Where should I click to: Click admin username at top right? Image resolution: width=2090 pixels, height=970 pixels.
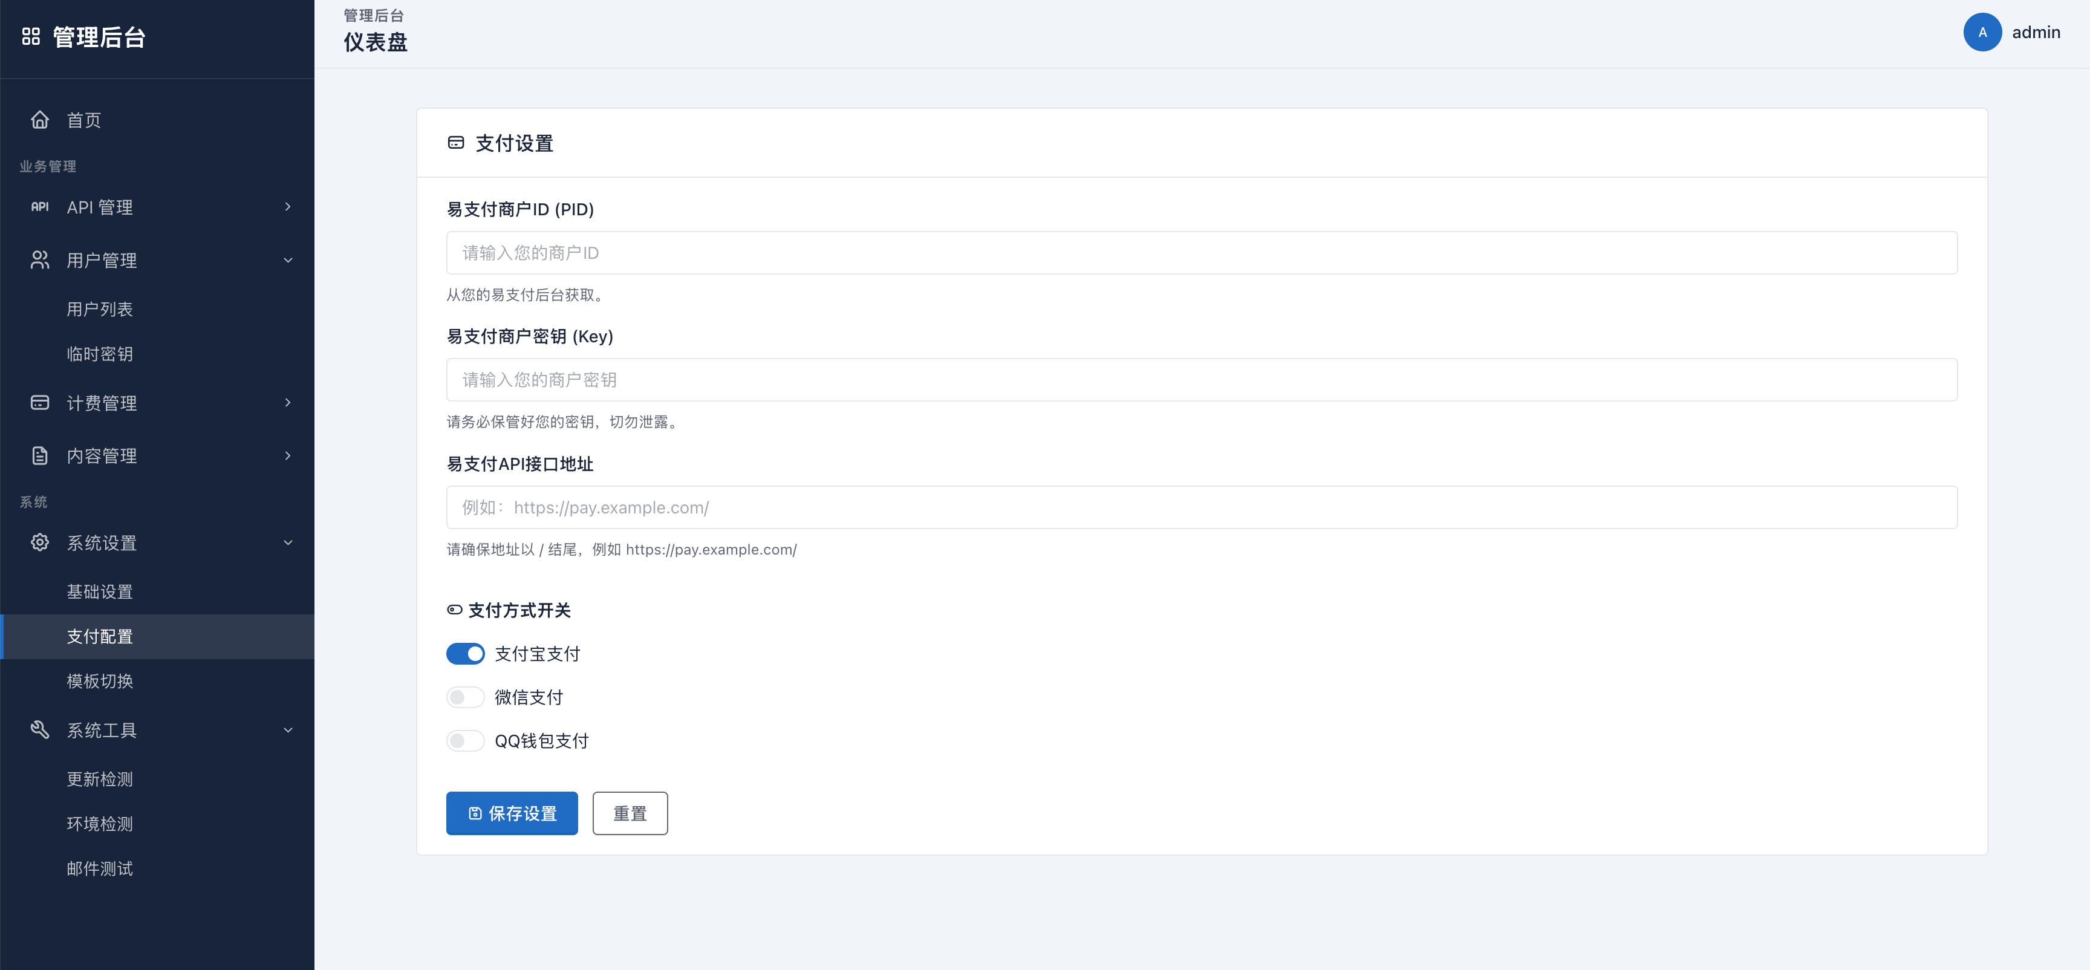[2036, 33]
